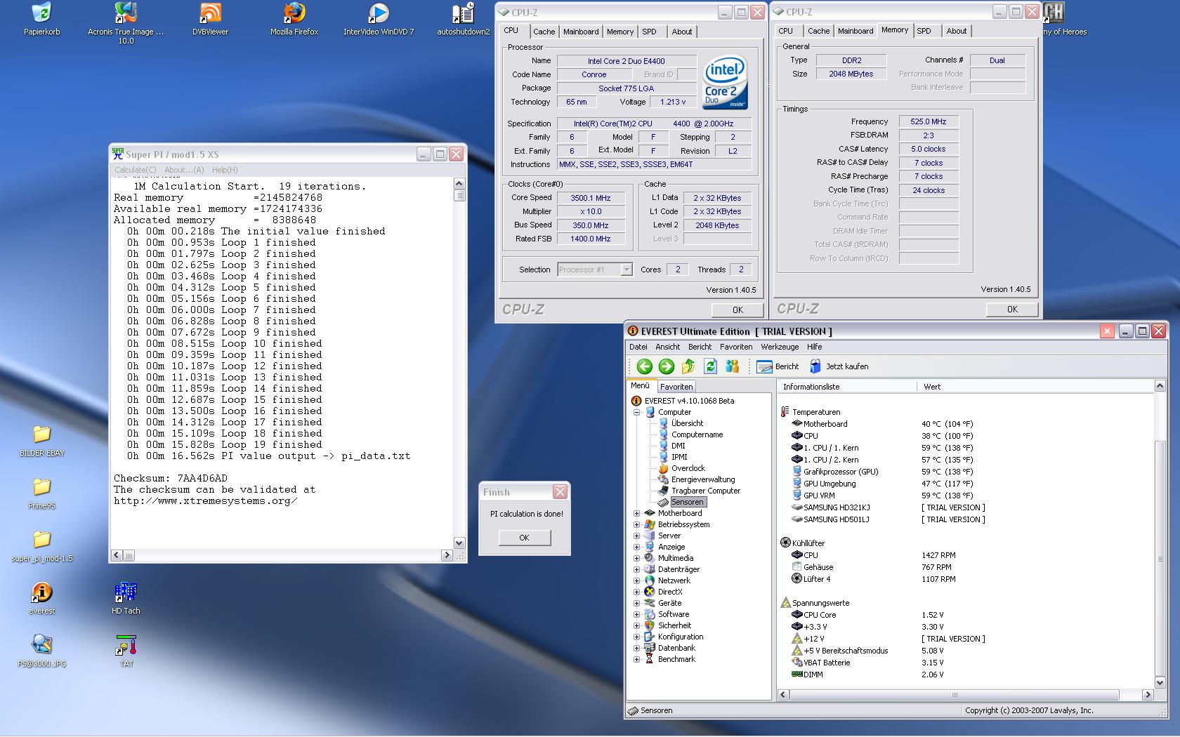Screen dimensions: 1180x737
Task: Click the green Back arrow in EVEREST toolbar
Action: (644, 366)
